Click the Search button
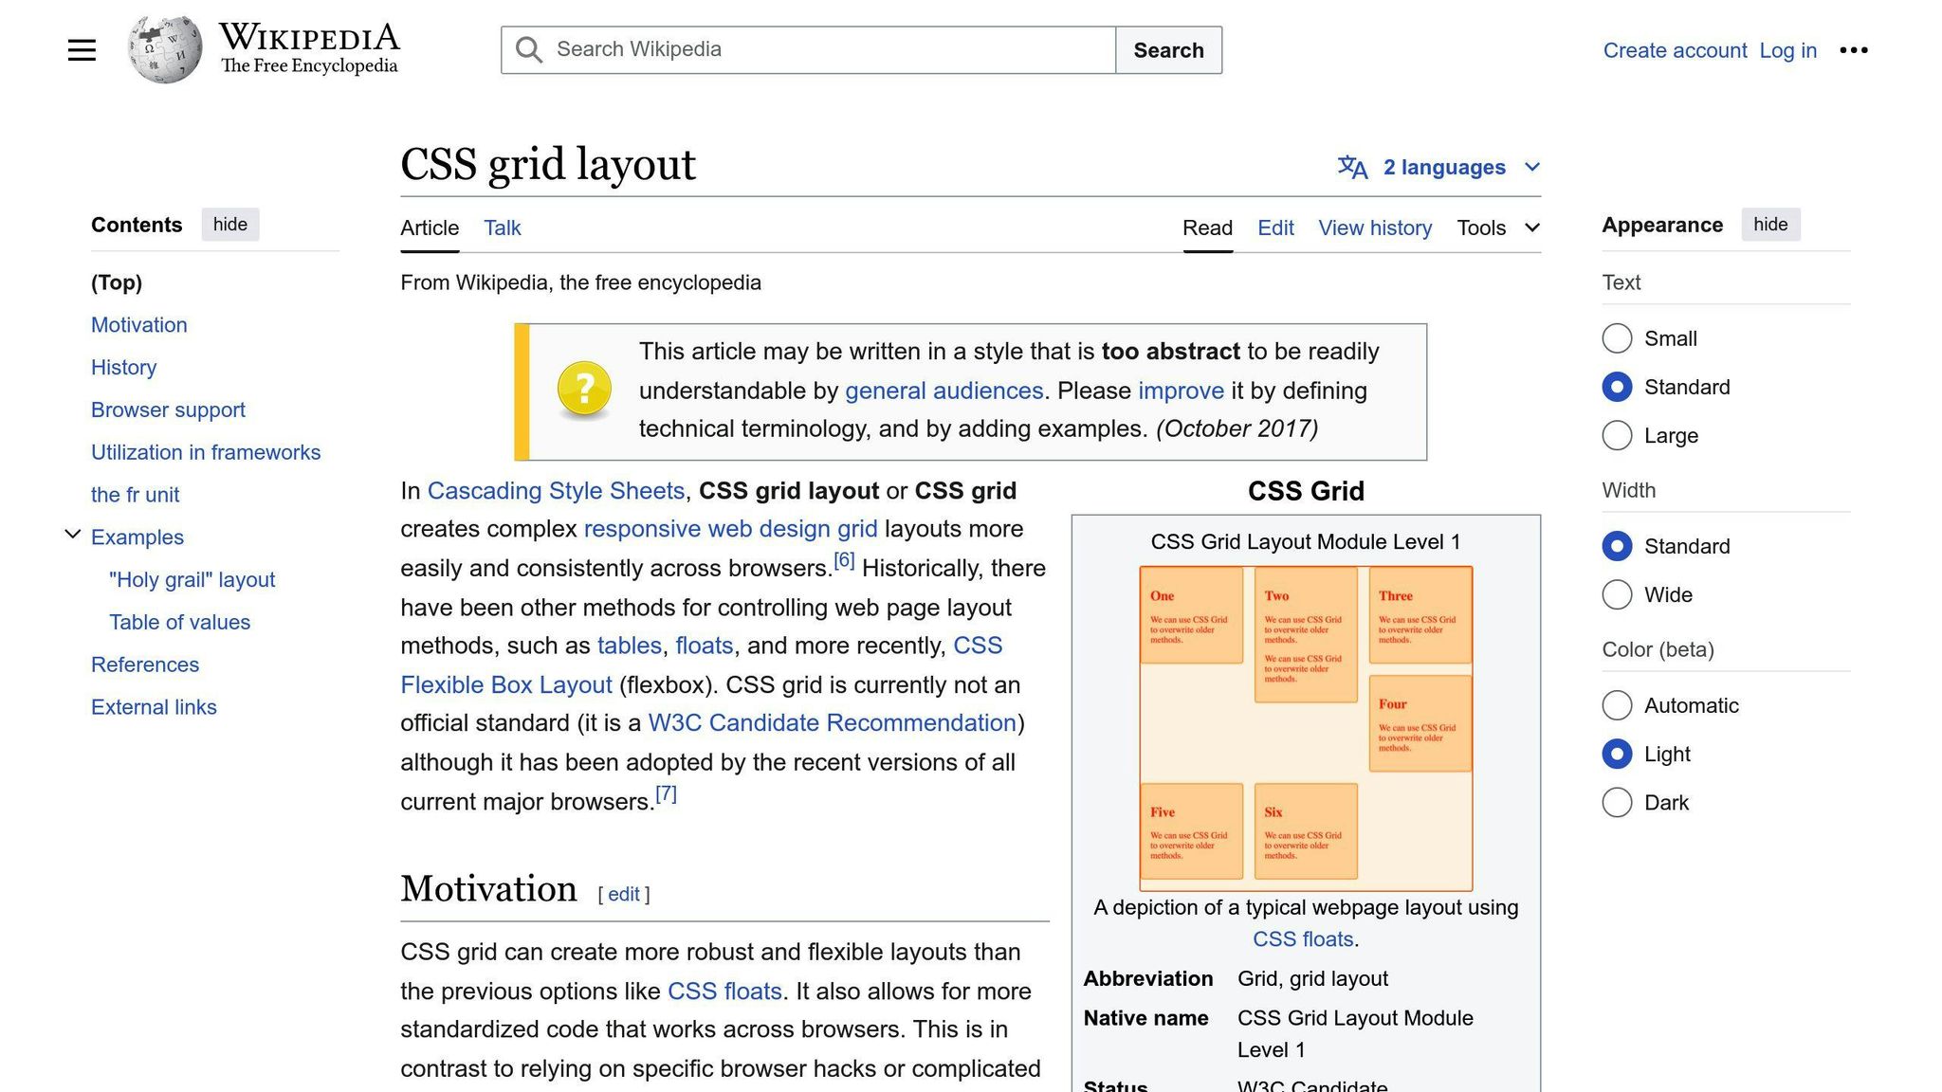This screenshot has width=1942, height=1092. tap(1168, 50)
